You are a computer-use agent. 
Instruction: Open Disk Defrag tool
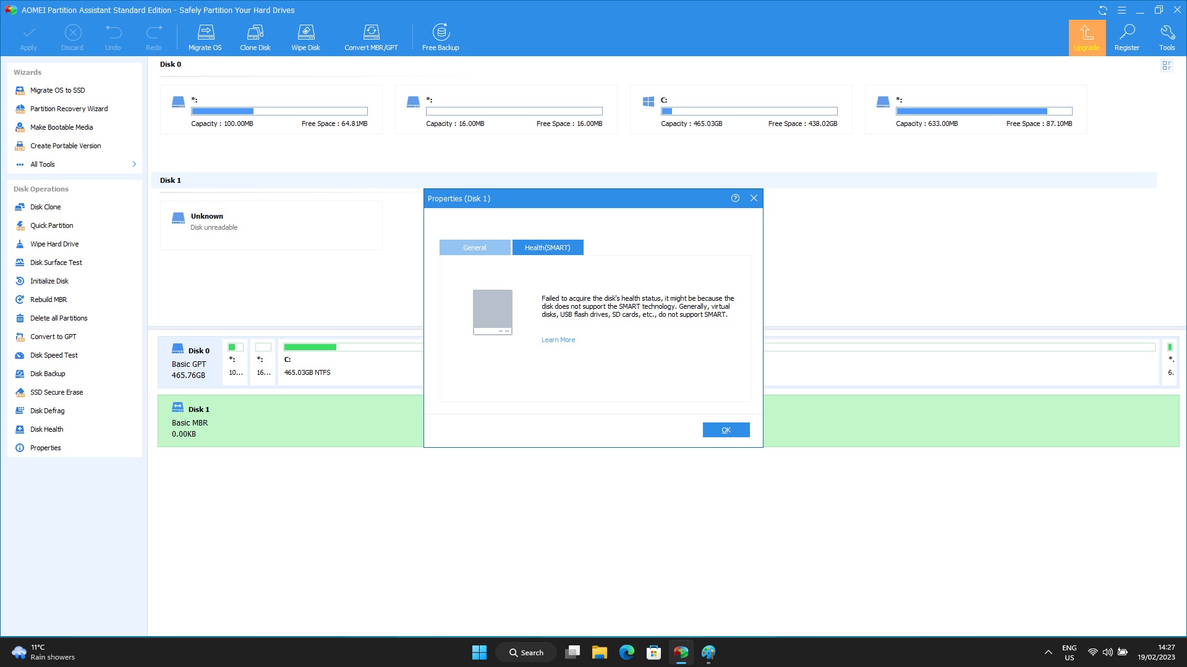[47, 411]
